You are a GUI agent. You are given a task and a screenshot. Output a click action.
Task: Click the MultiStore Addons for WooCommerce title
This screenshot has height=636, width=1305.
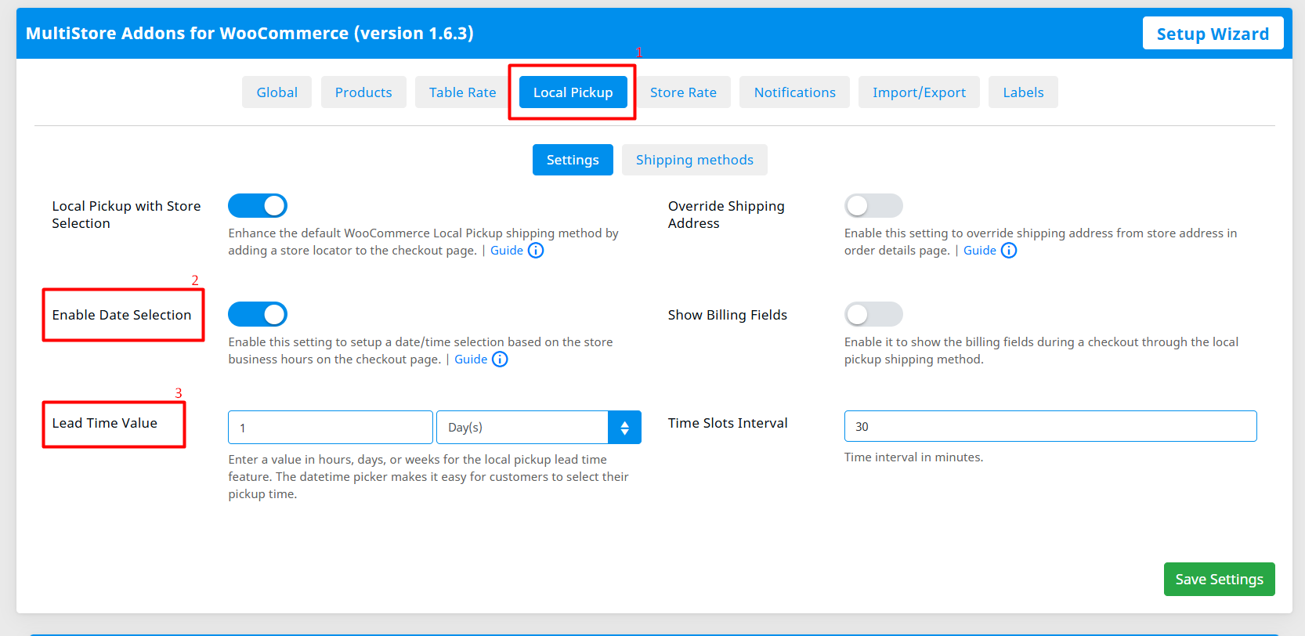[x=249, y=33]
